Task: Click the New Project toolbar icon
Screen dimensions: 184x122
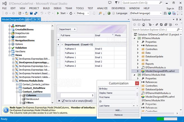Action: (x=20, y=13)
